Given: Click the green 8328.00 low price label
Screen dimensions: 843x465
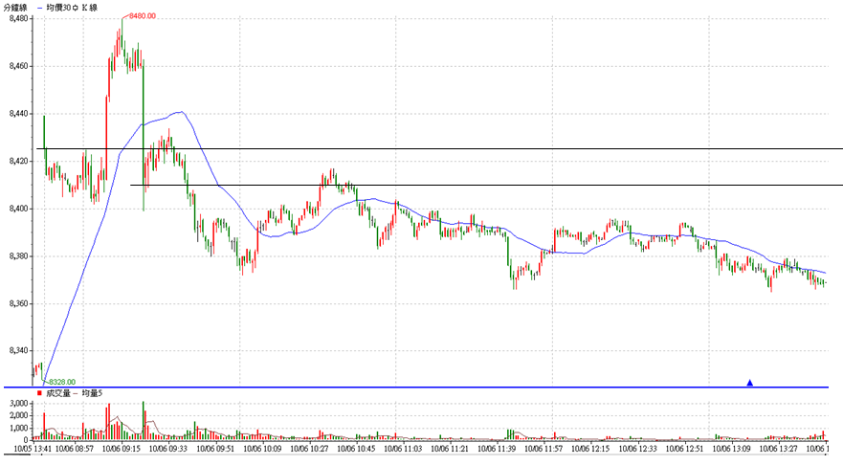Looking at the screenshot, I should (x=62, y=382).
